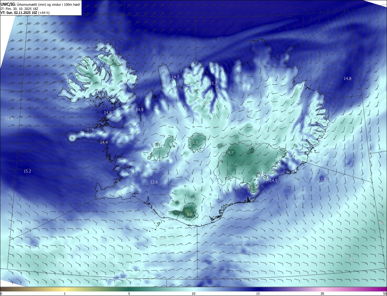Screen dimensions: 387x296
Task: Click the colour bar tick label 15
Action: click(258, 294)
